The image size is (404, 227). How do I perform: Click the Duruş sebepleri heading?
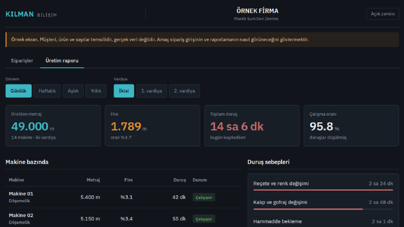coord(268,162)
